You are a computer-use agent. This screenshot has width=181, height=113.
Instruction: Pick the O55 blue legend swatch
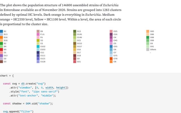(x=111, y=46)
